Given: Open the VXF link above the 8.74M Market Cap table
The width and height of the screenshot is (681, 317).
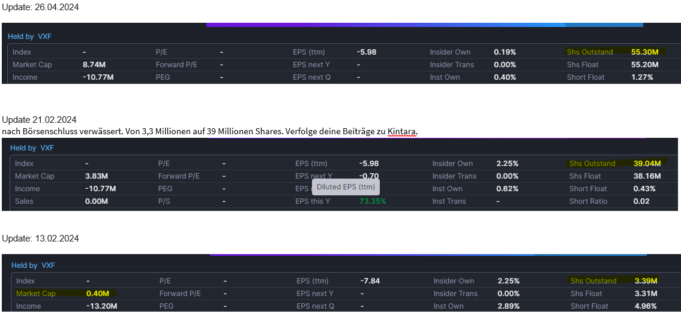Looking at the screenshot, I should (44, 37).
